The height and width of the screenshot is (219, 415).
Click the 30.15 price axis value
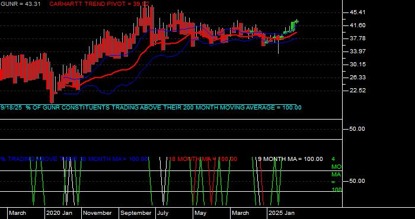click(x=350, y=65)
